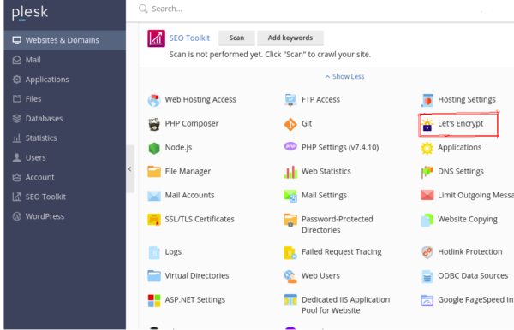Screen dimensions: 514x330
Task: Open WordPress in the sidebar
Action: tap(64, 216)
